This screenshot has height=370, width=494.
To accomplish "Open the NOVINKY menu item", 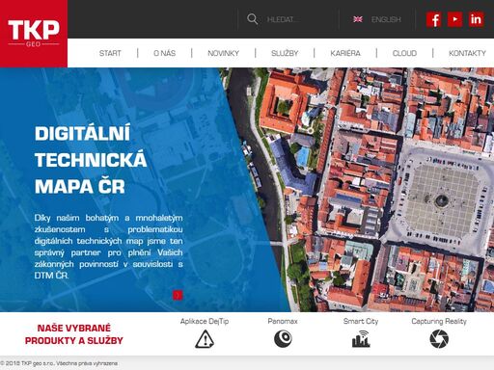I will (x=223, y=53).
